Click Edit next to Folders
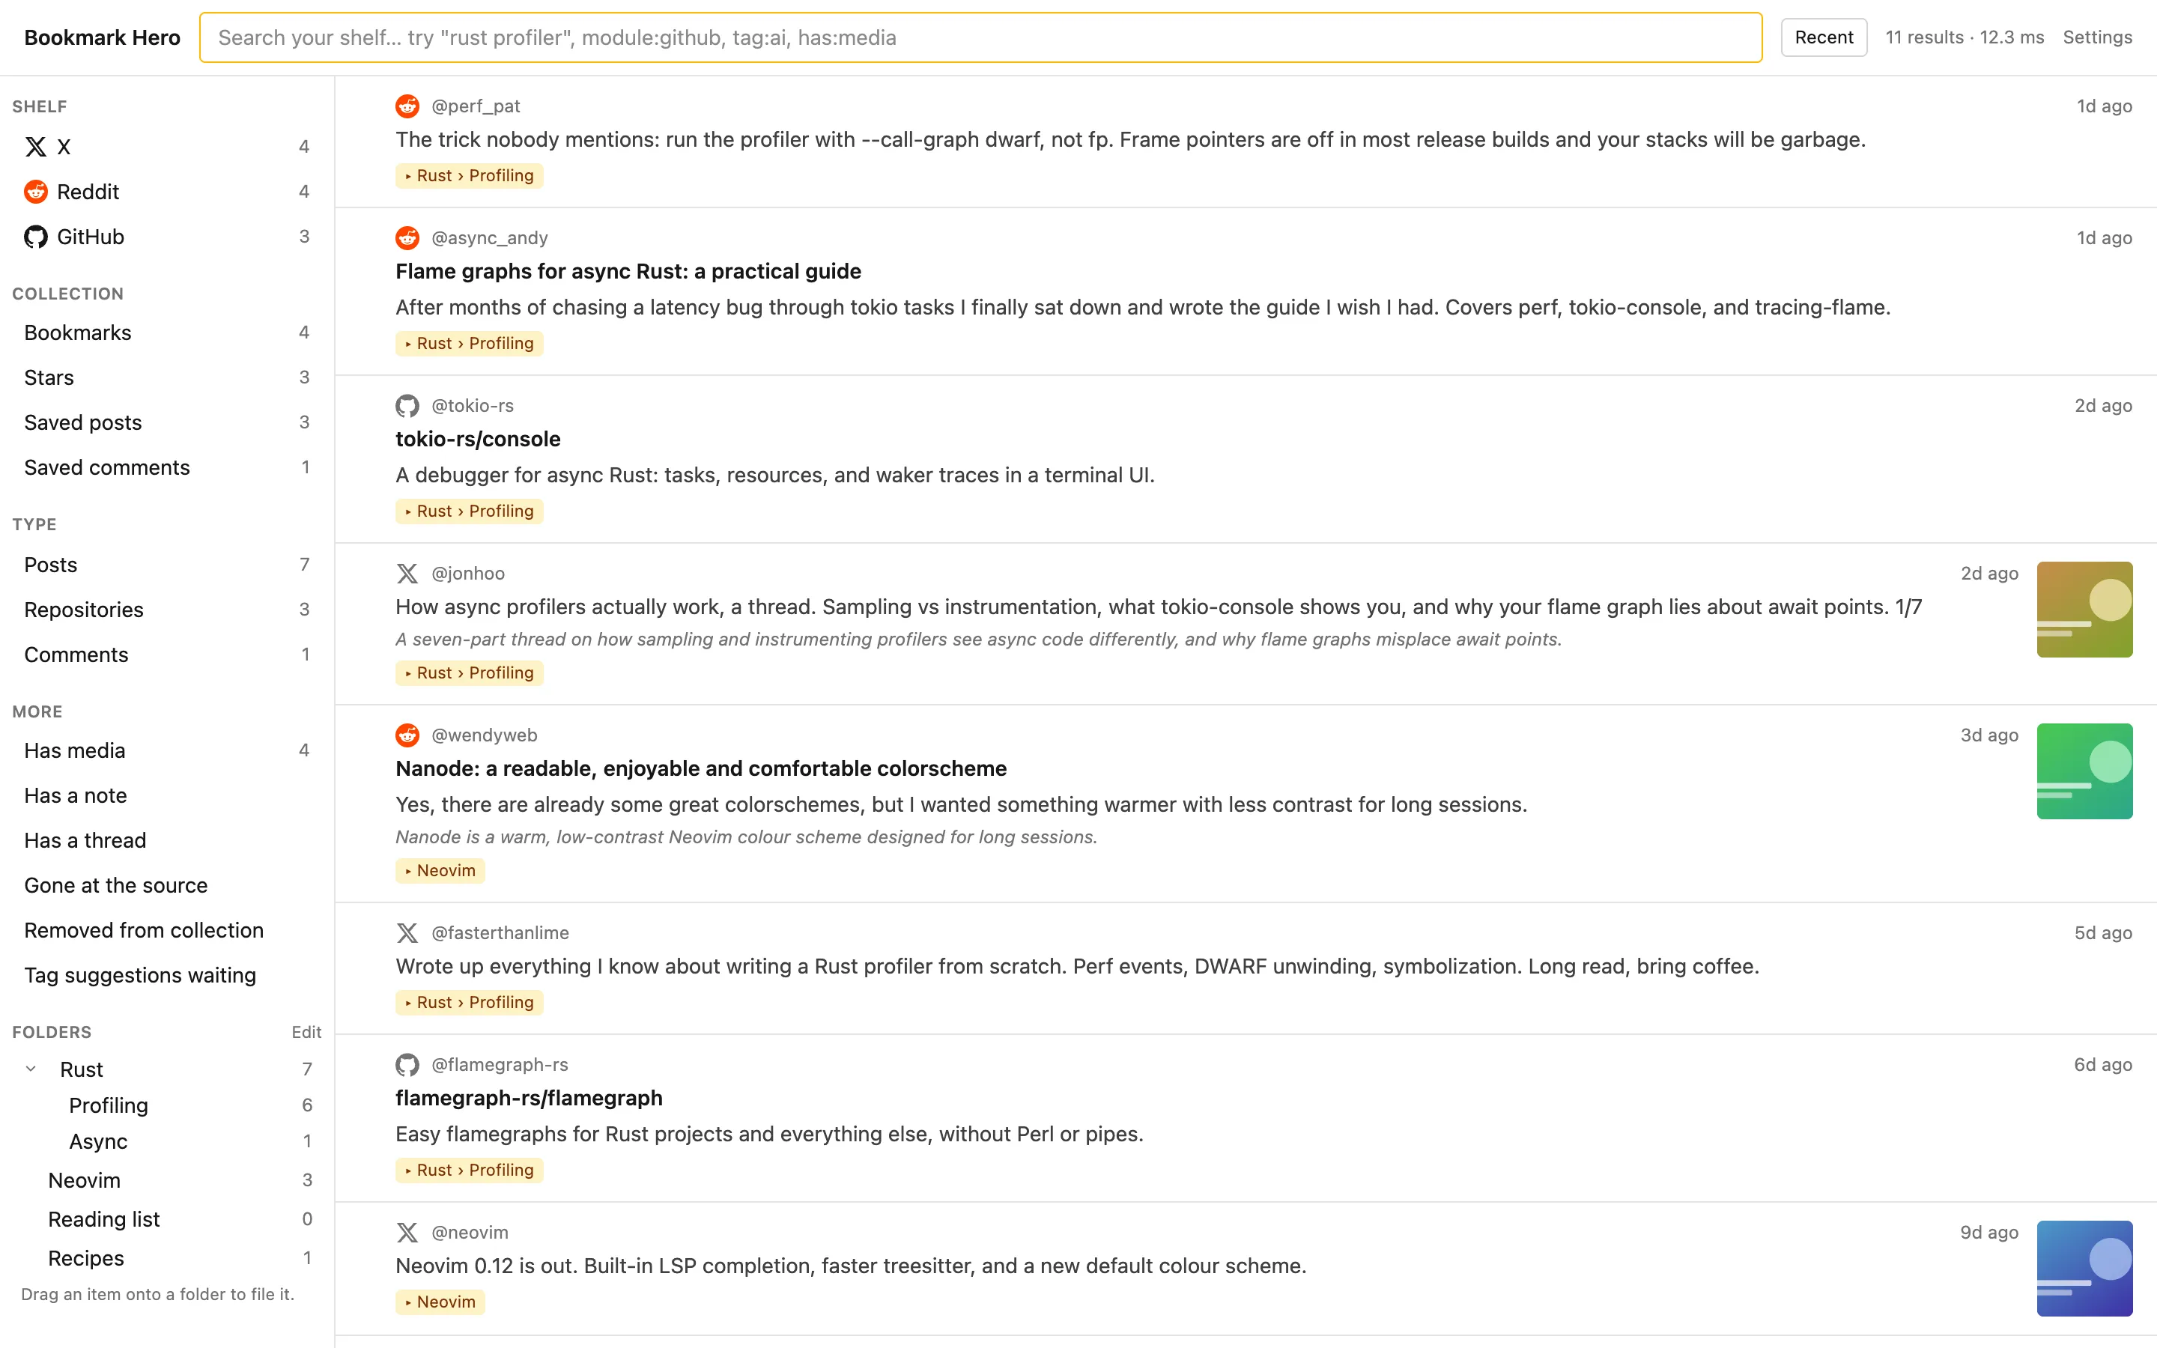 point(306,1031)
